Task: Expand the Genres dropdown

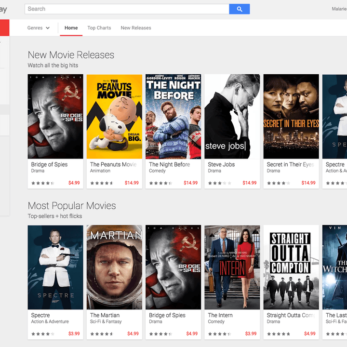Action: 39,28
